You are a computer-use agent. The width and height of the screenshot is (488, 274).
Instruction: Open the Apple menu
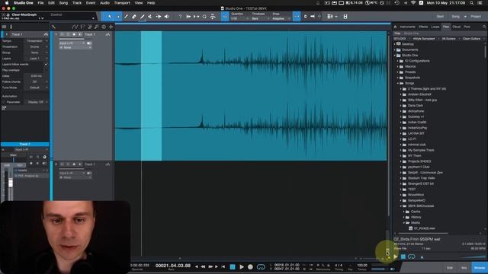pos(7,3)
